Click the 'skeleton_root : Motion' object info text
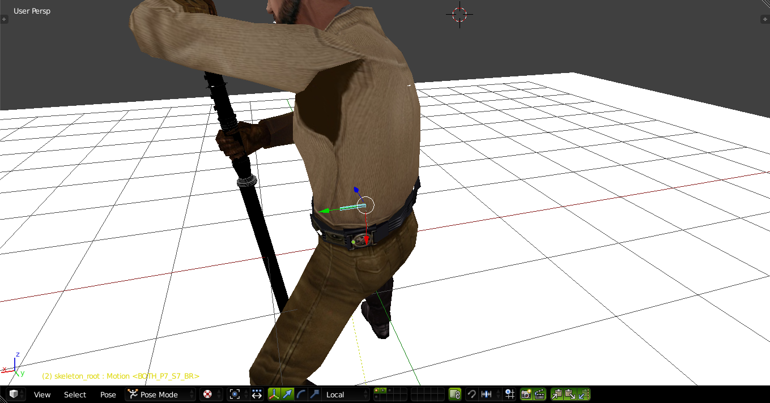The height and width of the screenshot is (403, 770). (x=121, y=376)
